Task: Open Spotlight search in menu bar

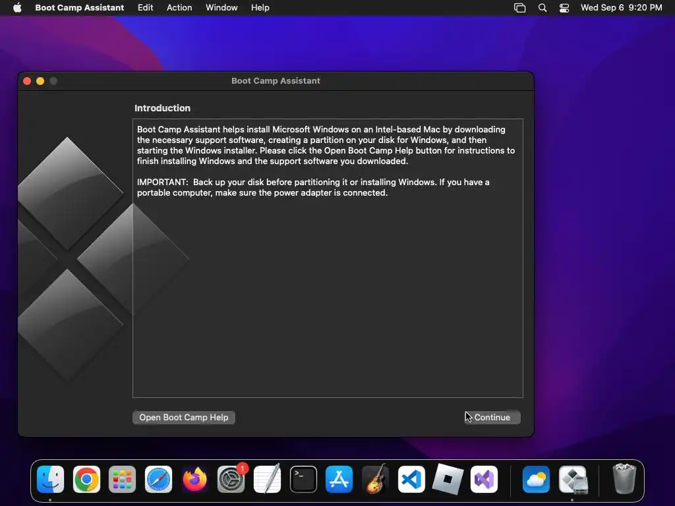Action: point(543,8)
